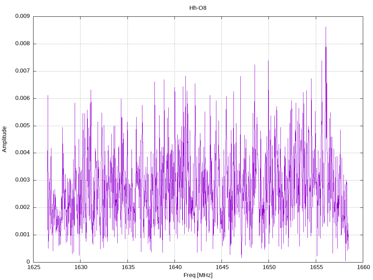
Task: Click the 1660 x-axis tick label
Action: pos(364,267)
